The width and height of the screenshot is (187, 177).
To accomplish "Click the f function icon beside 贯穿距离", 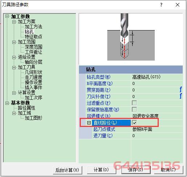I will coord(180,90).
